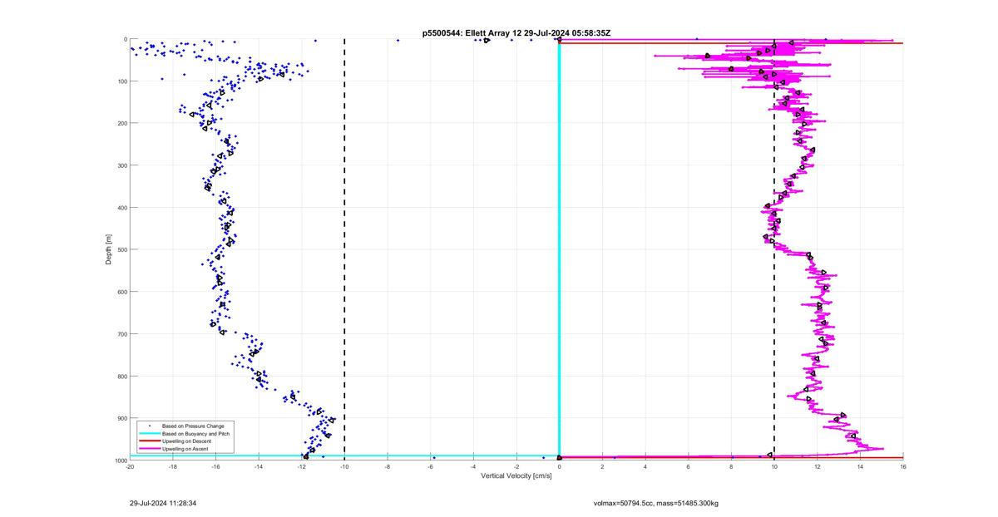Click x-axis tick label '8'
Viewport: 998px width, 517px height.
point(732,466)
